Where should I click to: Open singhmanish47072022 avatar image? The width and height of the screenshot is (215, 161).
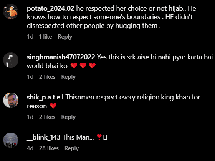click(x=11, y=60)
